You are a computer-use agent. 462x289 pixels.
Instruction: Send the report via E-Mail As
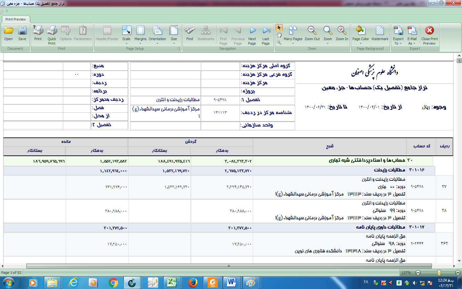(x=412, y=35)
